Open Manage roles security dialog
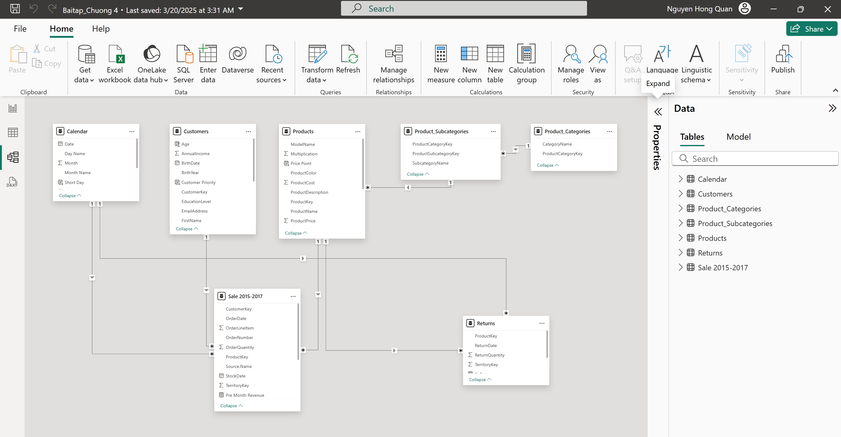 [571, 64]
